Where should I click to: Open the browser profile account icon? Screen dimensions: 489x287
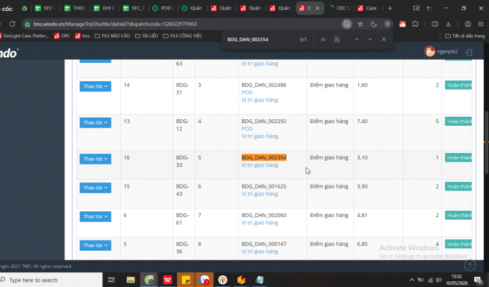(x=467, y=24)
